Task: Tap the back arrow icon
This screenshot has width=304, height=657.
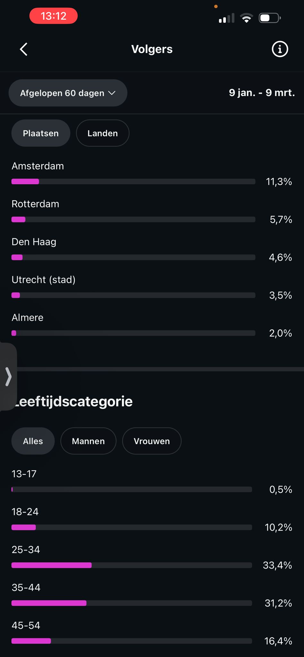Action: 24,49
